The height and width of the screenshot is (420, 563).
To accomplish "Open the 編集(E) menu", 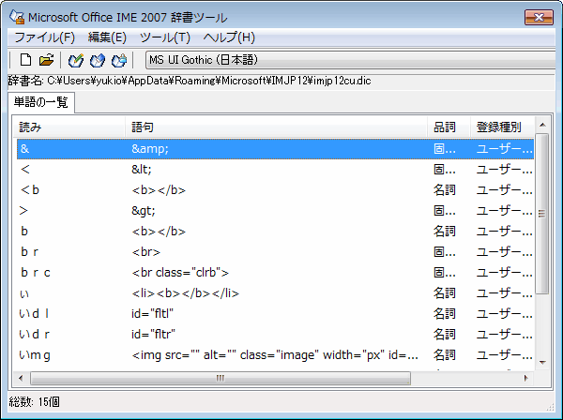I will click(107, 37).
